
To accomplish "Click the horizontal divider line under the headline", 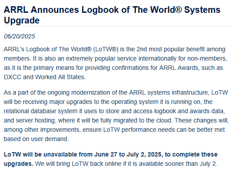I will tap(117, 26).
